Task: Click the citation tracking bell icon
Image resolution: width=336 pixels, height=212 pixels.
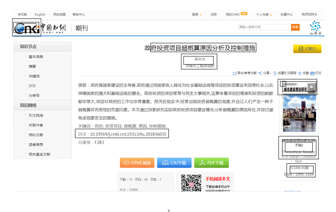Action: pyautogui.click(x=275, y=73)
